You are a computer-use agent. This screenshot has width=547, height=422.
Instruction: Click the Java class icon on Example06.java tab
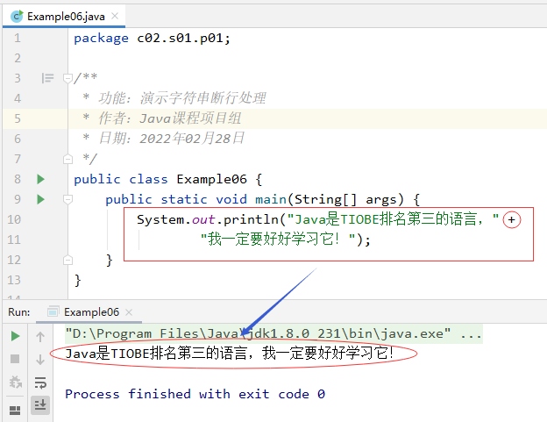click(x=17, y=17)
